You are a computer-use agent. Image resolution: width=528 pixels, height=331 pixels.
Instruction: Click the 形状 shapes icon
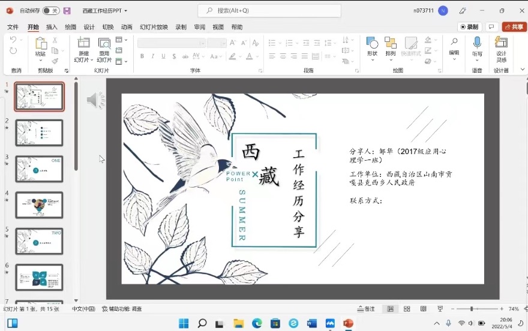coord(372,43)
